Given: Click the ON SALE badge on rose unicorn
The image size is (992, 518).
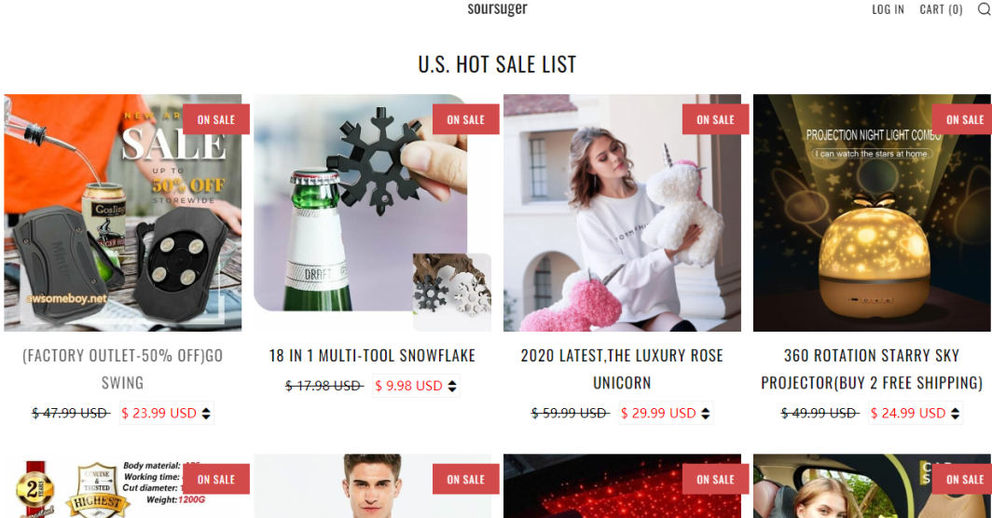Looking at the screenshot, I should pos(715,119).
